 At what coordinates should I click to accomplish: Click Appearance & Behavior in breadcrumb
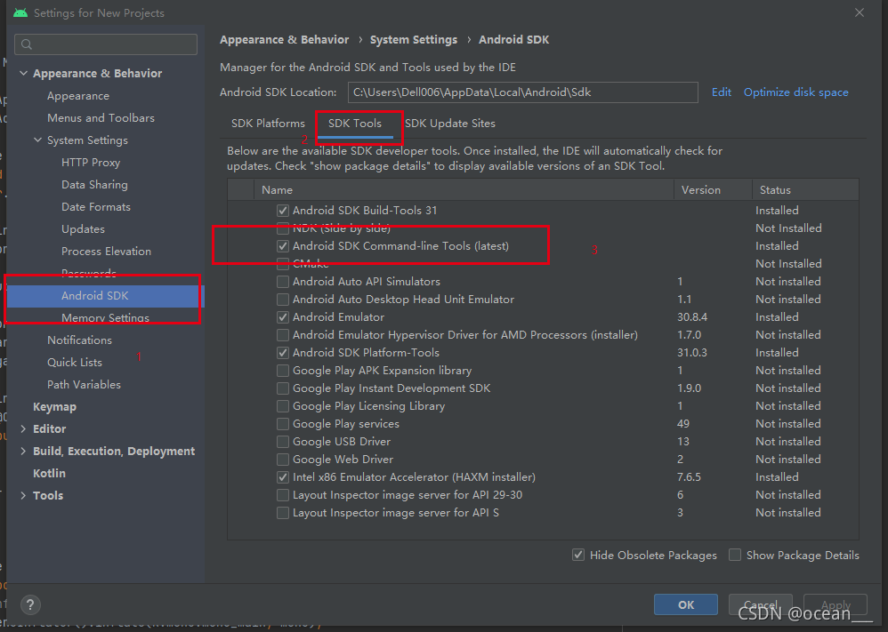(285, 40)
